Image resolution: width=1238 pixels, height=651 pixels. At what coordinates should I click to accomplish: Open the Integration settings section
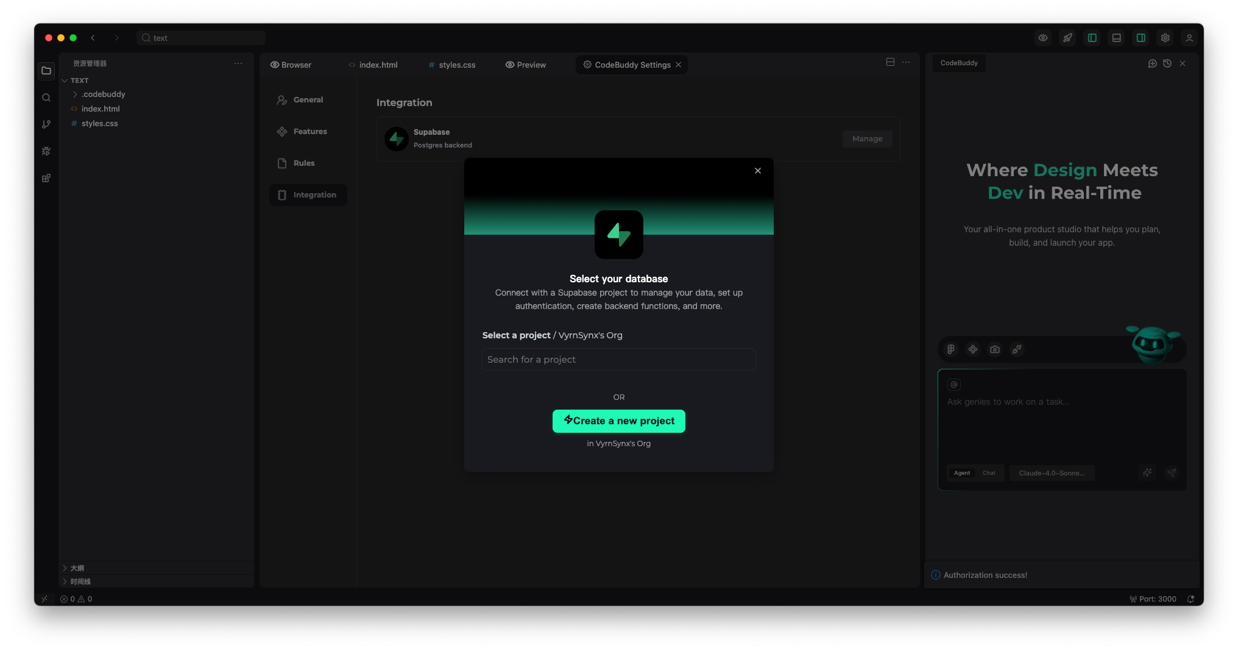308,195
